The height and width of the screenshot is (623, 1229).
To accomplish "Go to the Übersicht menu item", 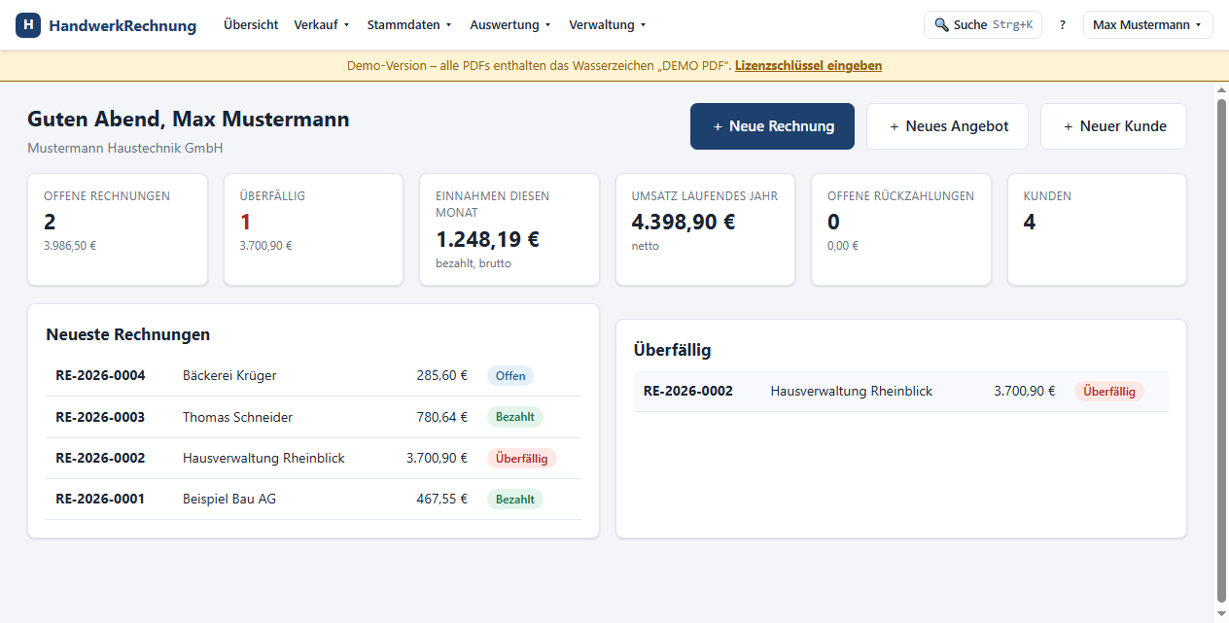I will tap(251, 25).
